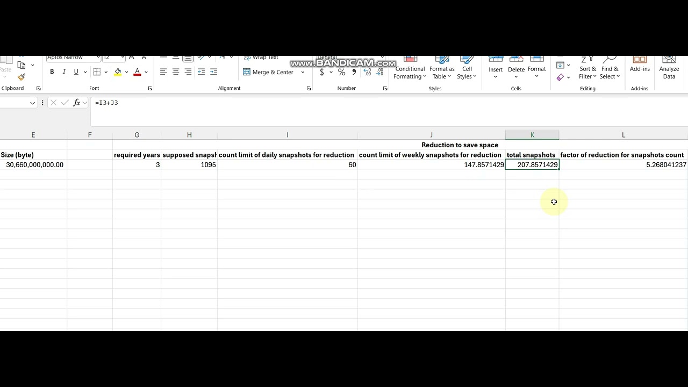Click the Clear eraser icon
The image size is (688, 387).
(560, 77)
